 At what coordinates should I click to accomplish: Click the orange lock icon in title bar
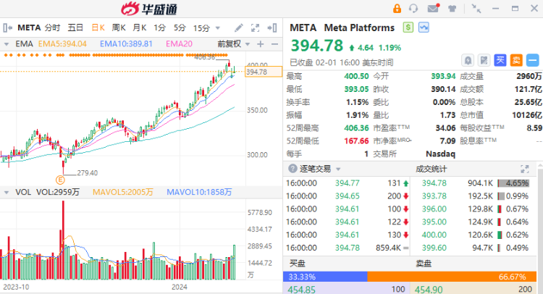pyautogui.click(x=397, y=8)
